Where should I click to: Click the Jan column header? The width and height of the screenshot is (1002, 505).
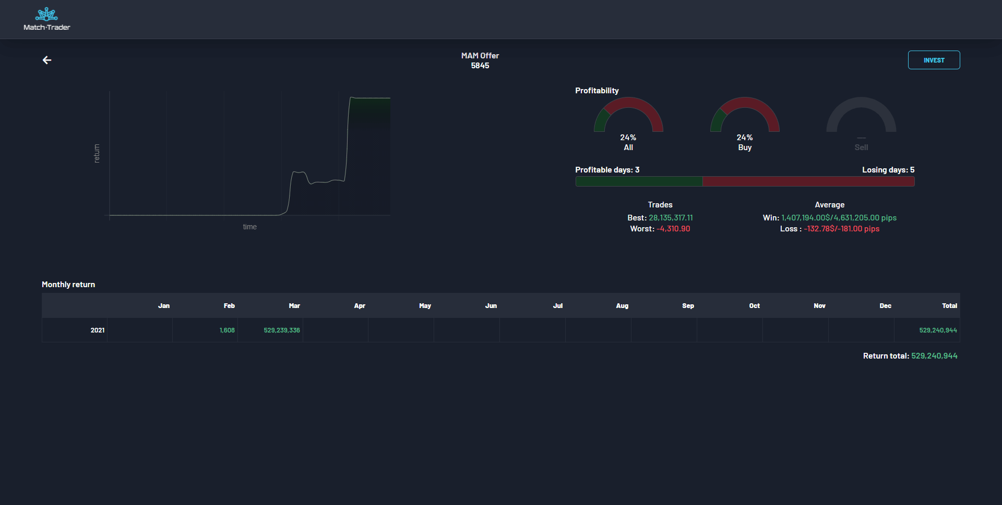point(164,306)
